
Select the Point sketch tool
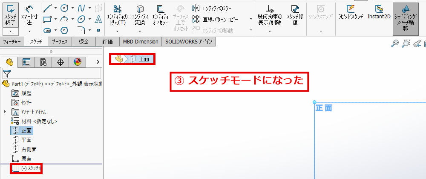tap(98, 30)
